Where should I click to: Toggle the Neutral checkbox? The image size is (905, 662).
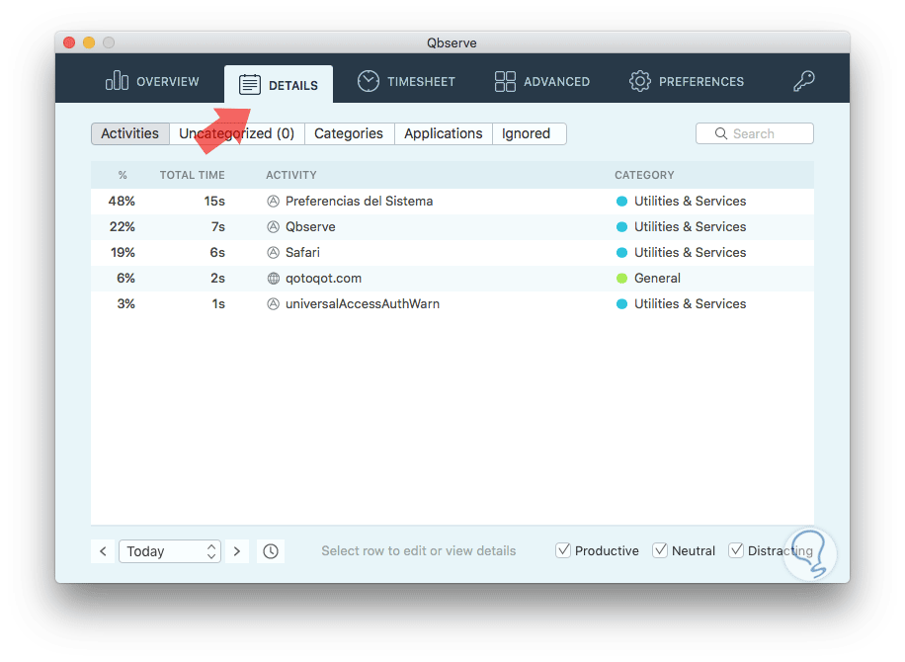(x=660, y=550)
